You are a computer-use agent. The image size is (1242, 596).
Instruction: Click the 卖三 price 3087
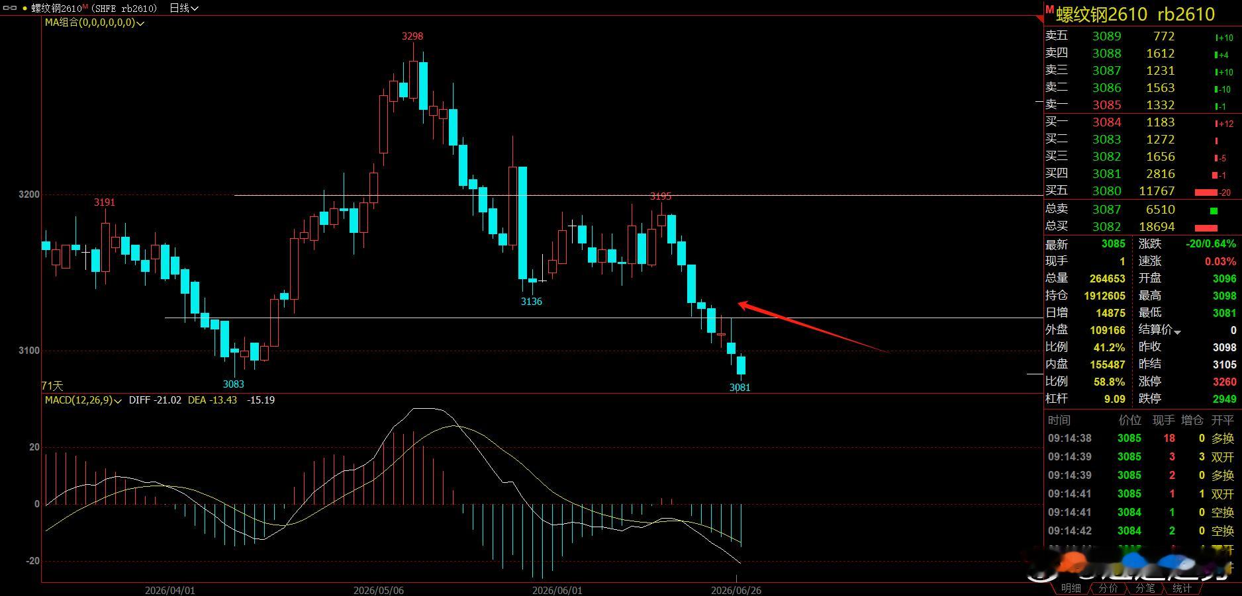click(x=1106, y=71)
